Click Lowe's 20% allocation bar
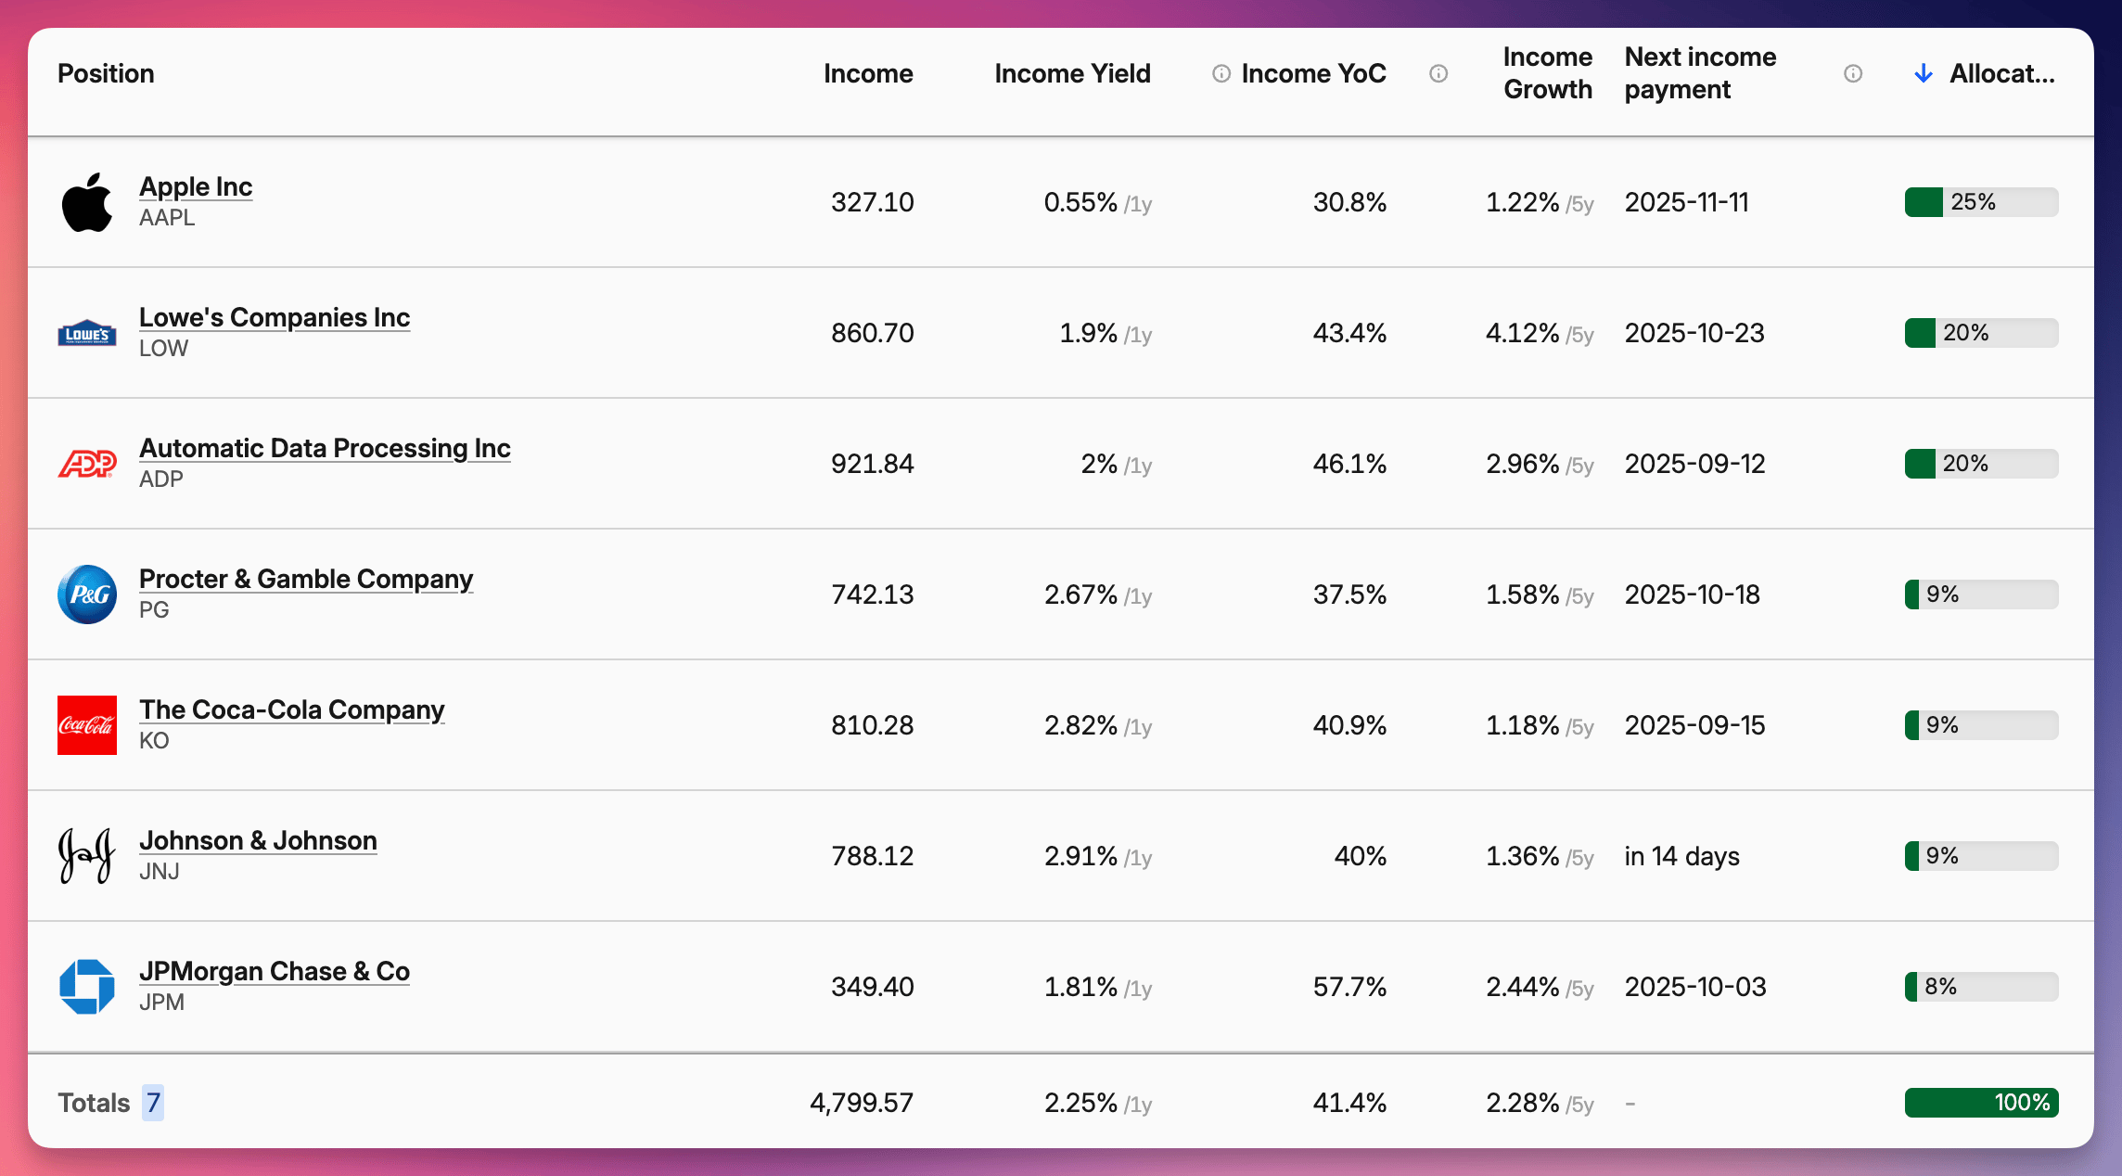 coord(1982,333)
